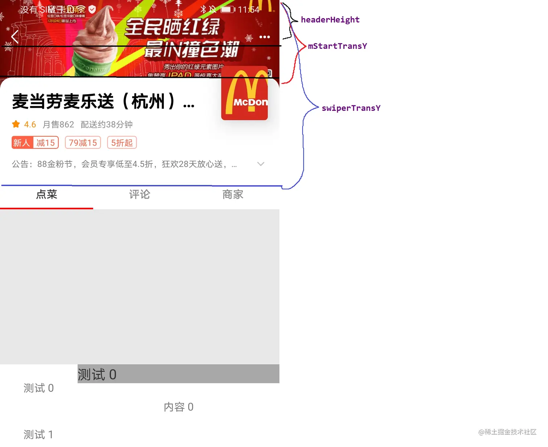
Task: Tap the 79减15 coupon tag
Action: [83, 143]
